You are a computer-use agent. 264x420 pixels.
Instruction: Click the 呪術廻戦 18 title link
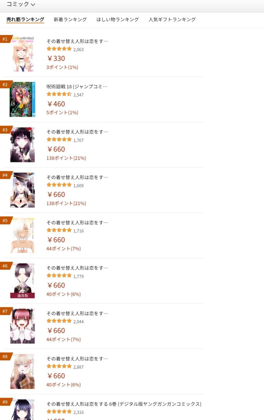[x=77, y=87]
